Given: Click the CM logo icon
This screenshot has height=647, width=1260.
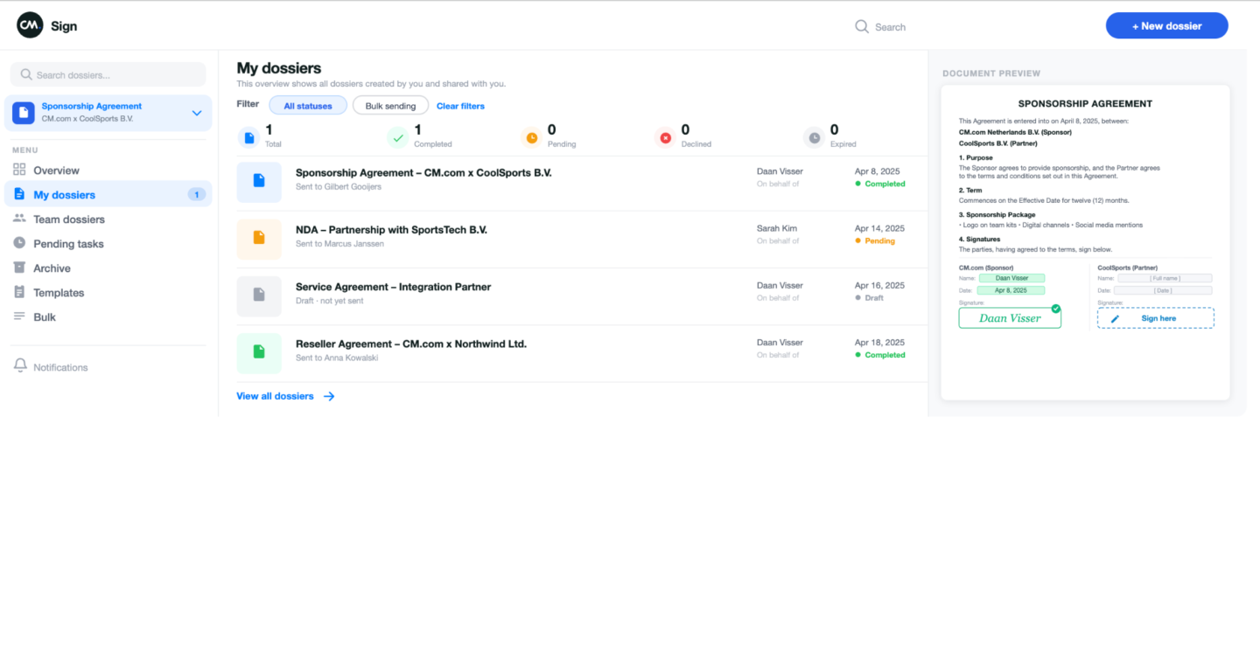Looking at the screenshot, I should point(30,25).
